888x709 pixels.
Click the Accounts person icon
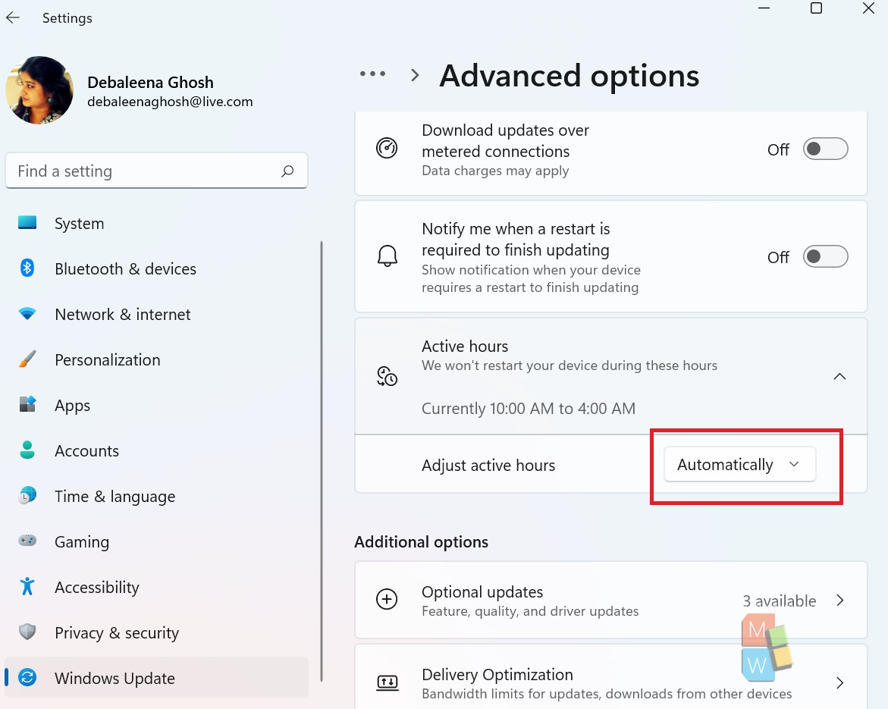point(27,450)
